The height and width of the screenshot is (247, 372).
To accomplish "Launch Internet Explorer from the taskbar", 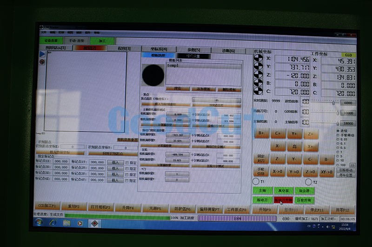I will click(53, 222).
